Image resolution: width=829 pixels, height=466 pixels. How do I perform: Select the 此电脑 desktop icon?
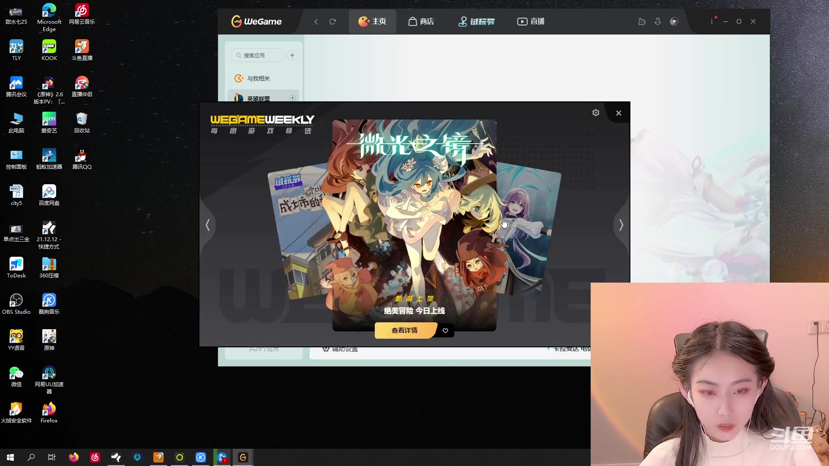[16, 123]
